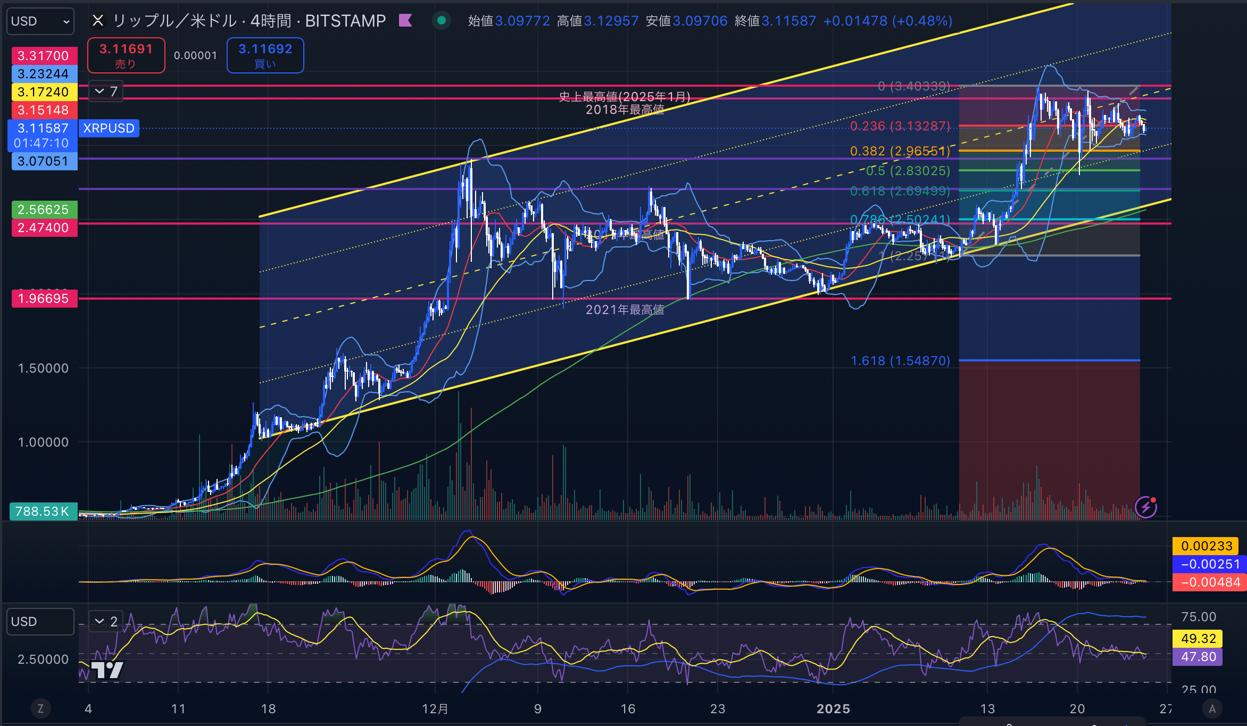This screenshot has height=726, width=1247.
Task: Click the purple flag icon beside BITSTAMP
Action: (x=405, y=21)
